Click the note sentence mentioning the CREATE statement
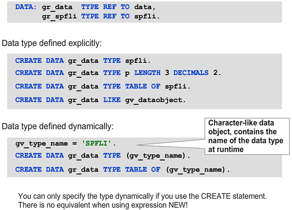 [x=142, y=196]
